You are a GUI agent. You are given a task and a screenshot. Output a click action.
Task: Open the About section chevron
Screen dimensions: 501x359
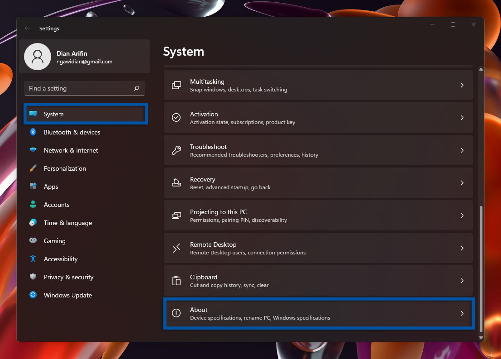pyautogui.click(x=462, y=313)
